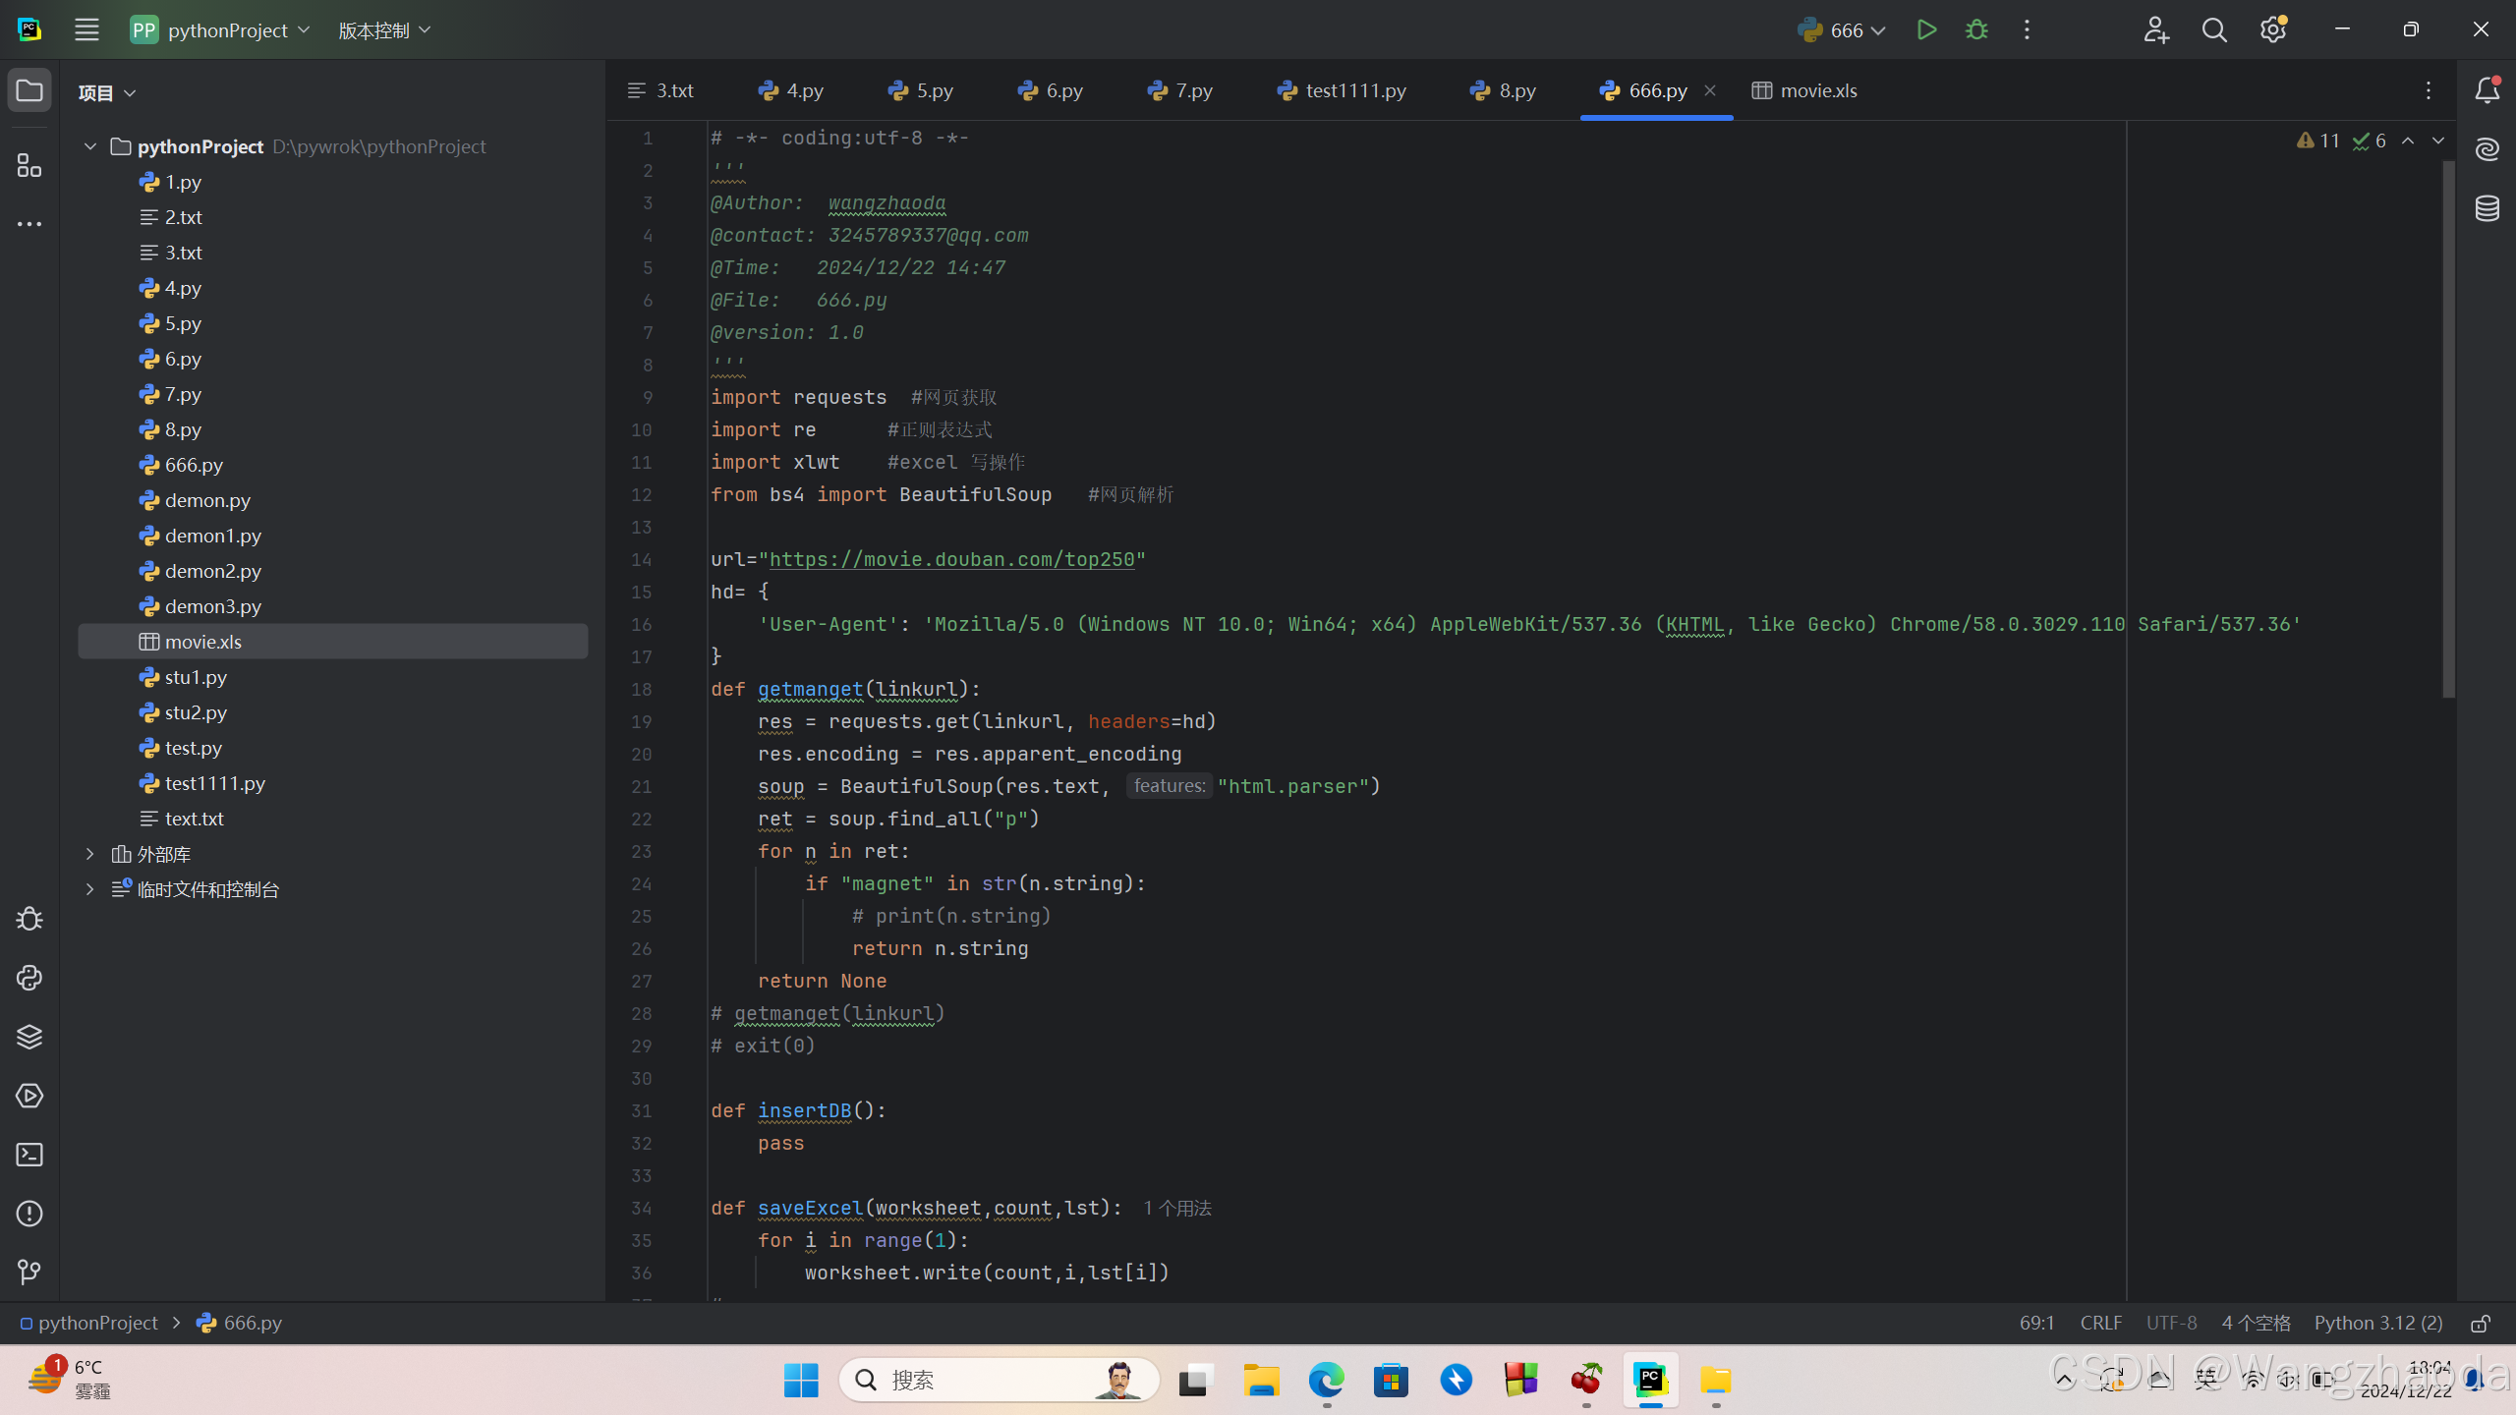2516x1415 pixels.
Task: Toggle read-only lock for file
Action: (x=2481, y=1323)
